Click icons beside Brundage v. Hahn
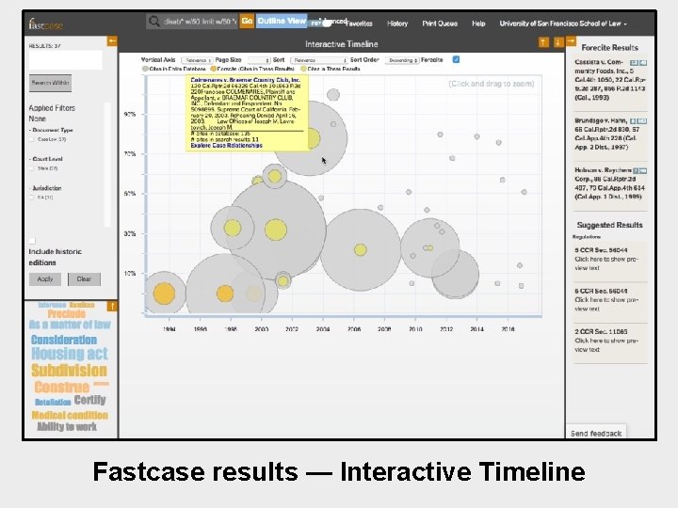Screen dimensions: 678x508 638,121
